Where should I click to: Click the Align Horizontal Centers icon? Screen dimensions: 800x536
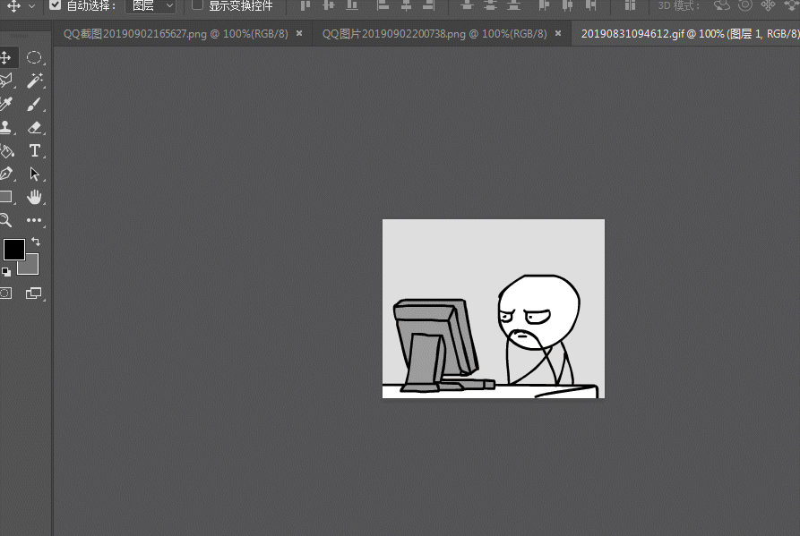click(406, 5)
